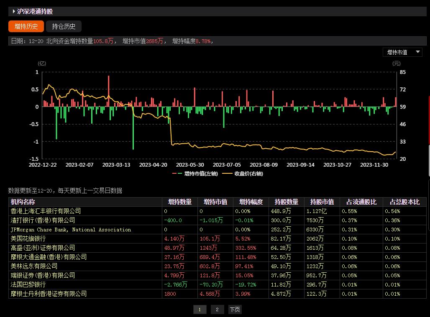430x317 pixels.
Task: Click the 952.7万 持股市值 value
Action: point(317,275)
